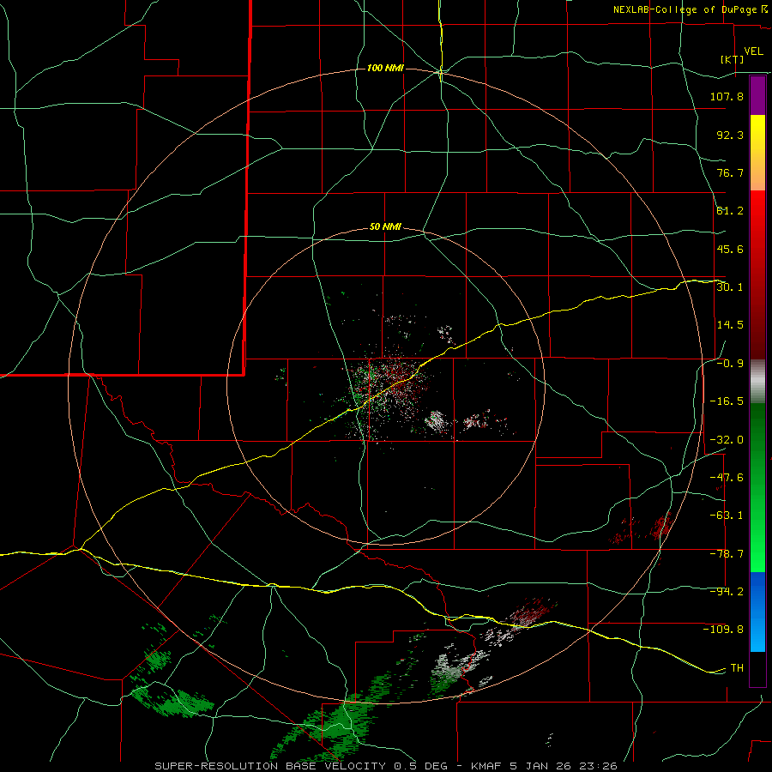Click the [KT] units label
The image size is (772, 772).
pyautogui.click(x=733, y=59)
